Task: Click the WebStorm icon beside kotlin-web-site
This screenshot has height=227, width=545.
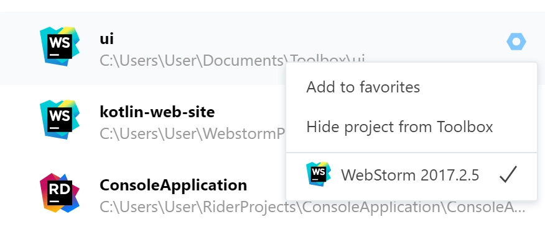Action: click(60, 120)
